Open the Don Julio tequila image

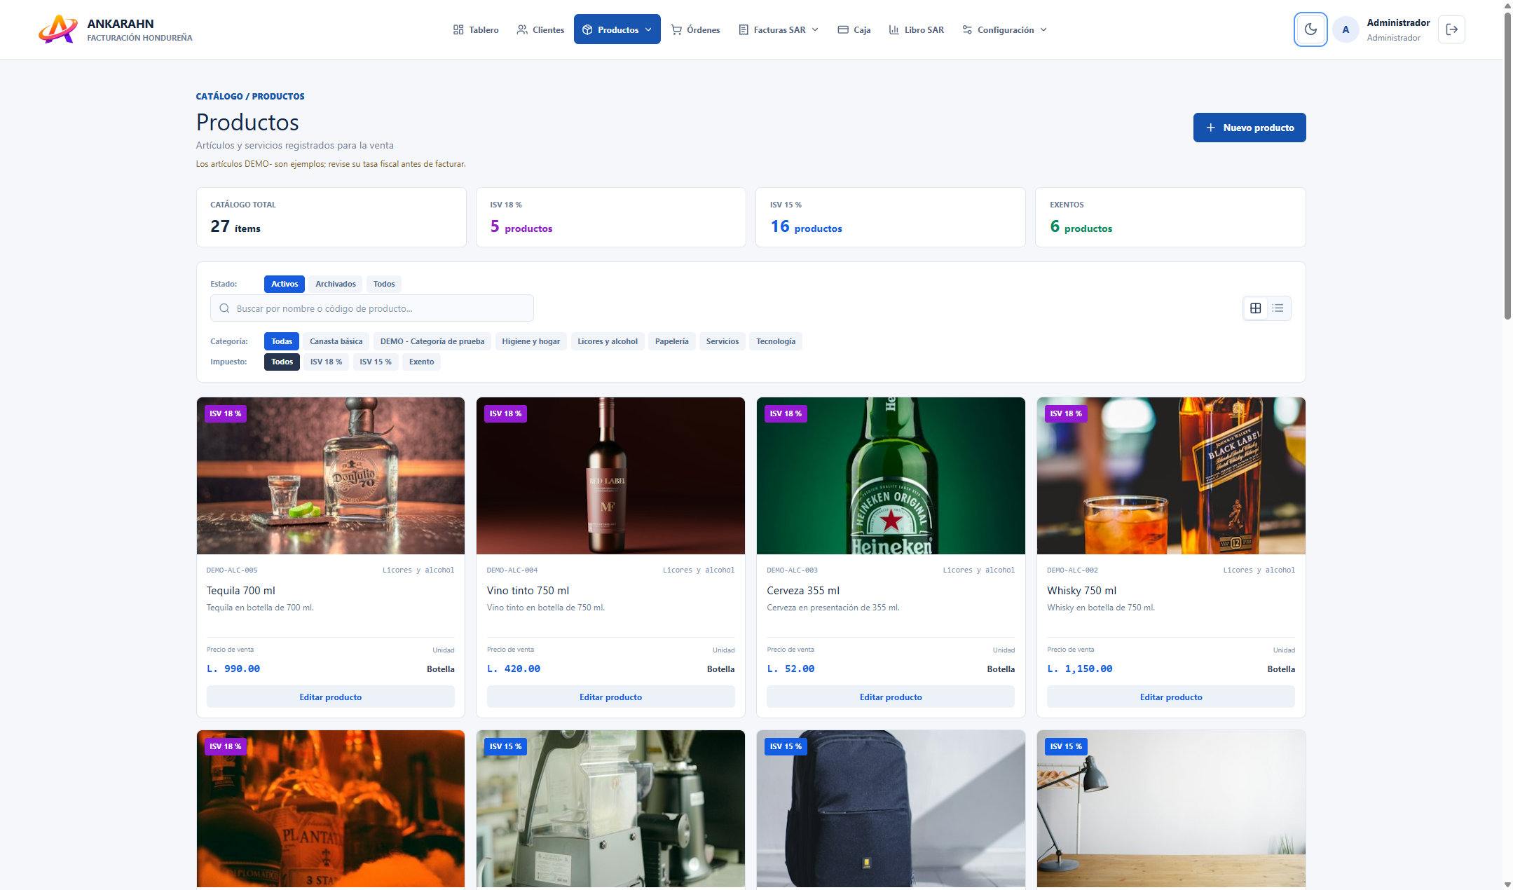[330, 476]
